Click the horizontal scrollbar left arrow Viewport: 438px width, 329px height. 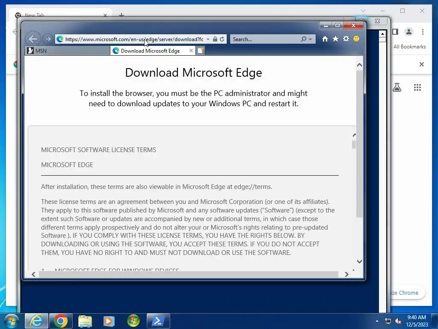(33, 274)
